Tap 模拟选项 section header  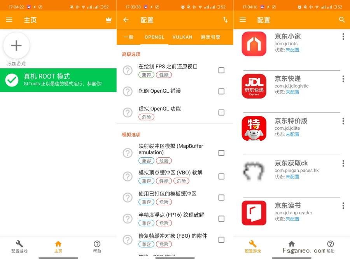point(131,135)
